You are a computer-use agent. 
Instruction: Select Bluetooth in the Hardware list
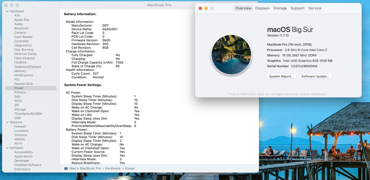(21, 28)
